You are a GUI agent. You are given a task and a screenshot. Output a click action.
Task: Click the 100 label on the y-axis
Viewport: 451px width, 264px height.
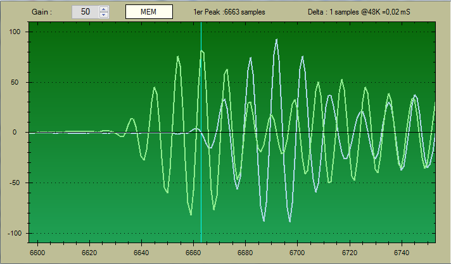pyautogui.click(x=15, y=32)
